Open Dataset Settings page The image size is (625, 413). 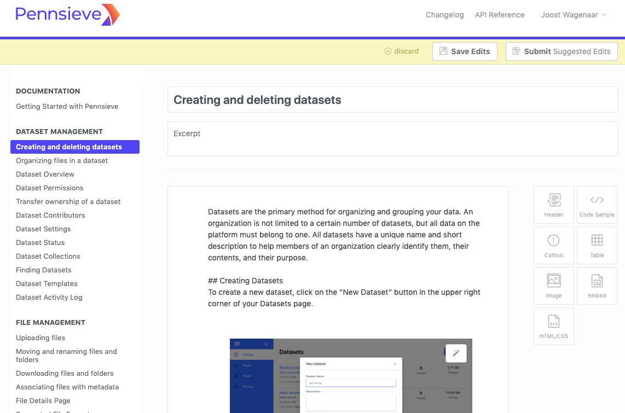pos(43,229)
